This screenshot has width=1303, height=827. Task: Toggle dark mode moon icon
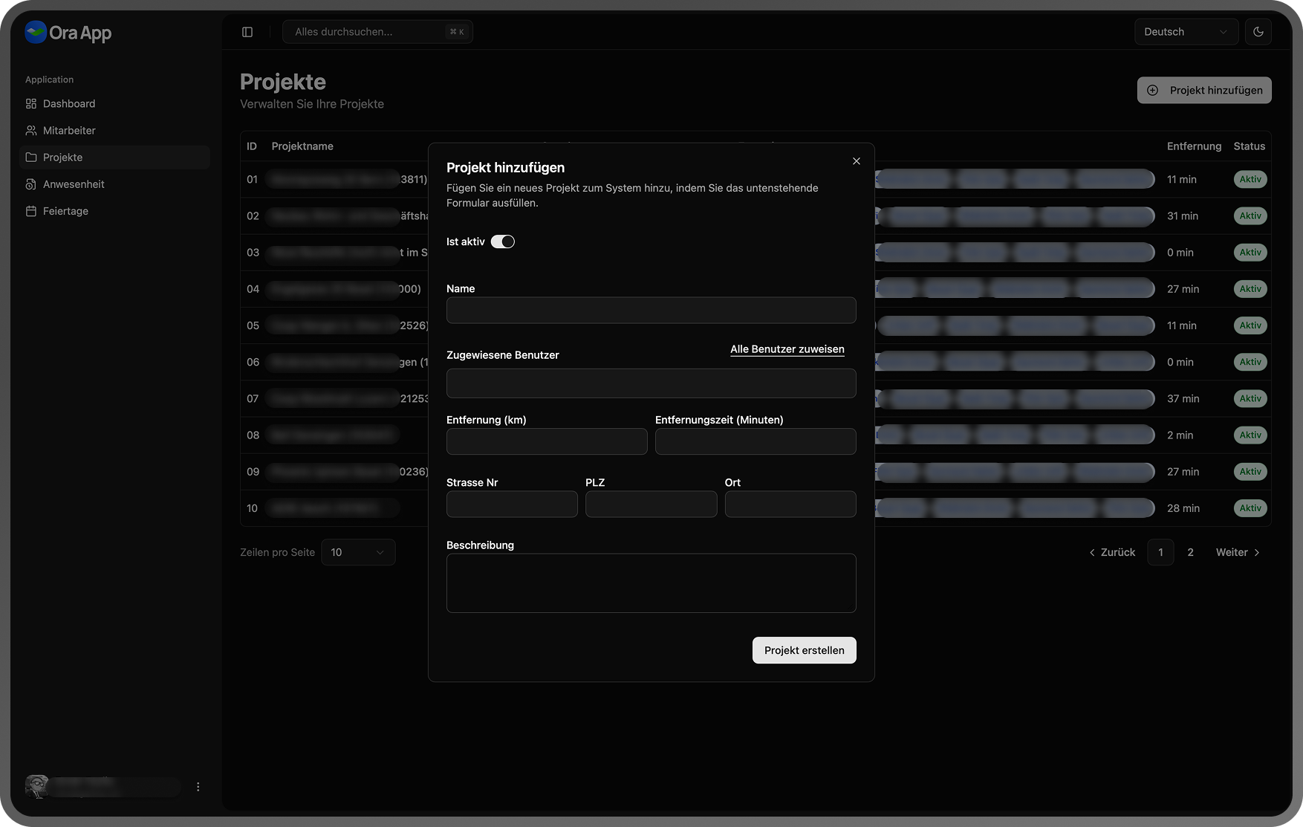coord(1258,32)
